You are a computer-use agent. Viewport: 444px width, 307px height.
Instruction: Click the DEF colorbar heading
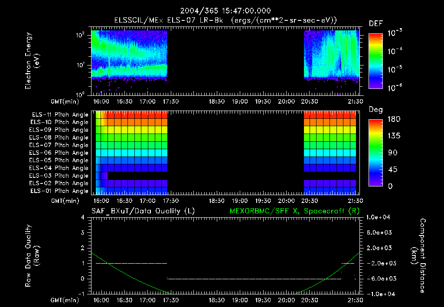pyautogui.click(x=376, y=23)
